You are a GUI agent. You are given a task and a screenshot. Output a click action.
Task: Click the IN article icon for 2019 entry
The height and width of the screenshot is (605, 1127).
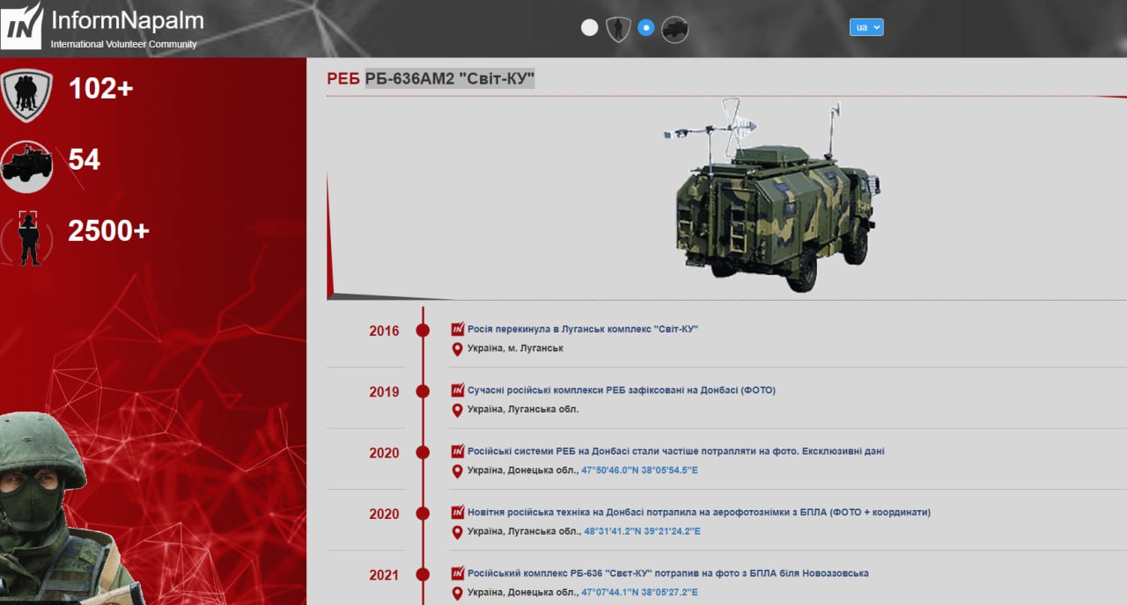(x=457, y=390)
